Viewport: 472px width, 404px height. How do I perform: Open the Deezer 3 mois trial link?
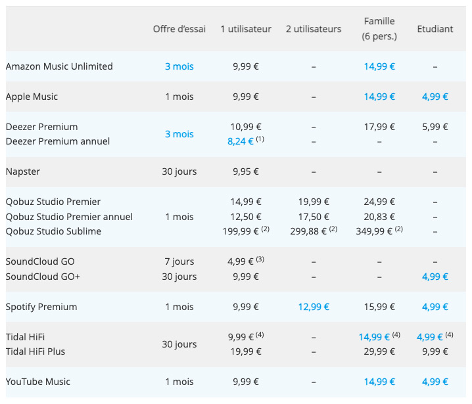179,134
